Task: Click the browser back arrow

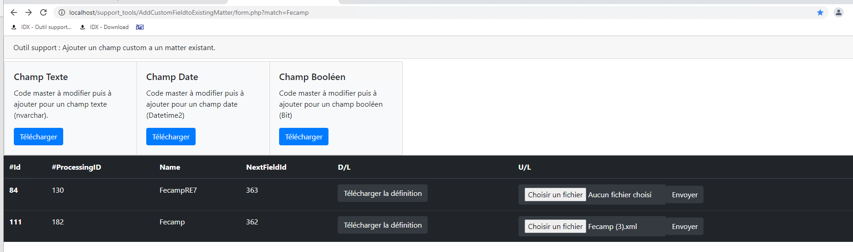Action: tap(14, 12)
